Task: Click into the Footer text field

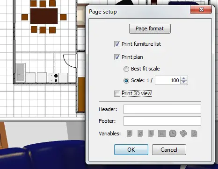Action: click(x=162, y=121)
